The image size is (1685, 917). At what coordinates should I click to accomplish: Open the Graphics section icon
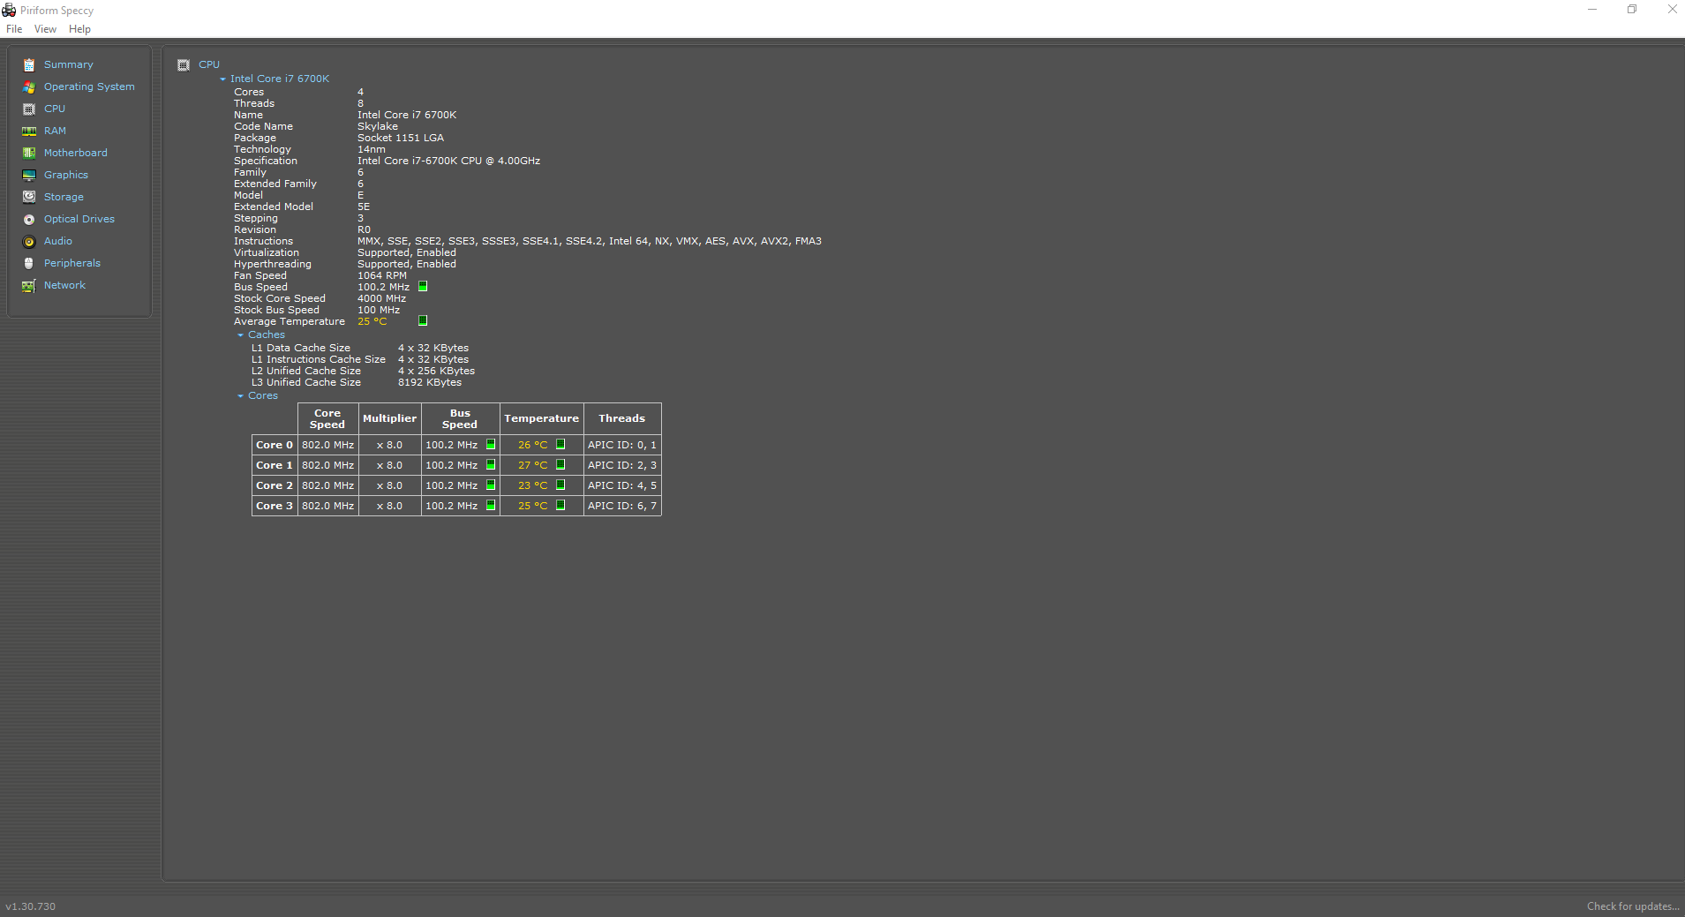click(29, 174)
